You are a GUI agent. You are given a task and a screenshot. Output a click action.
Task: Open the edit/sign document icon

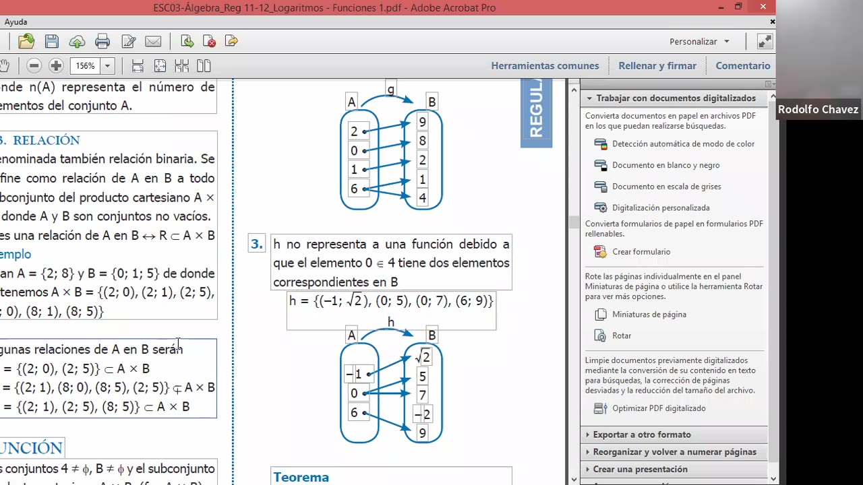pos(128,42)
